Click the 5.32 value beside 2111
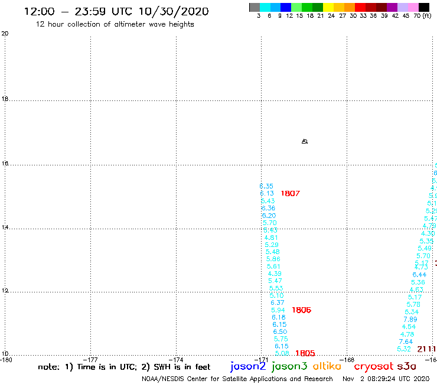The width and height of the screenshot is (437, 384). [x=404, y=349]
